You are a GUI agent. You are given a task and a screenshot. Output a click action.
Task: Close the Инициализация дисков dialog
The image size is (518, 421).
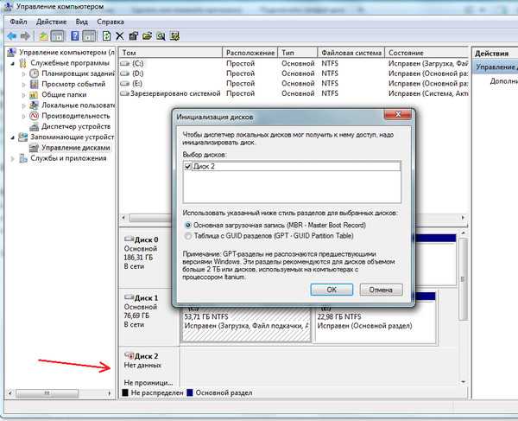398,114
